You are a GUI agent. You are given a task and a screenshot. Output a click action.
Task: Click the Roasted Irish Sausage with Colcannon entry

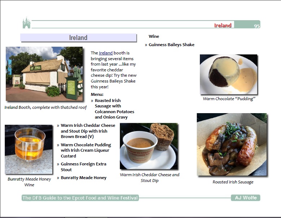coord(114,109)
